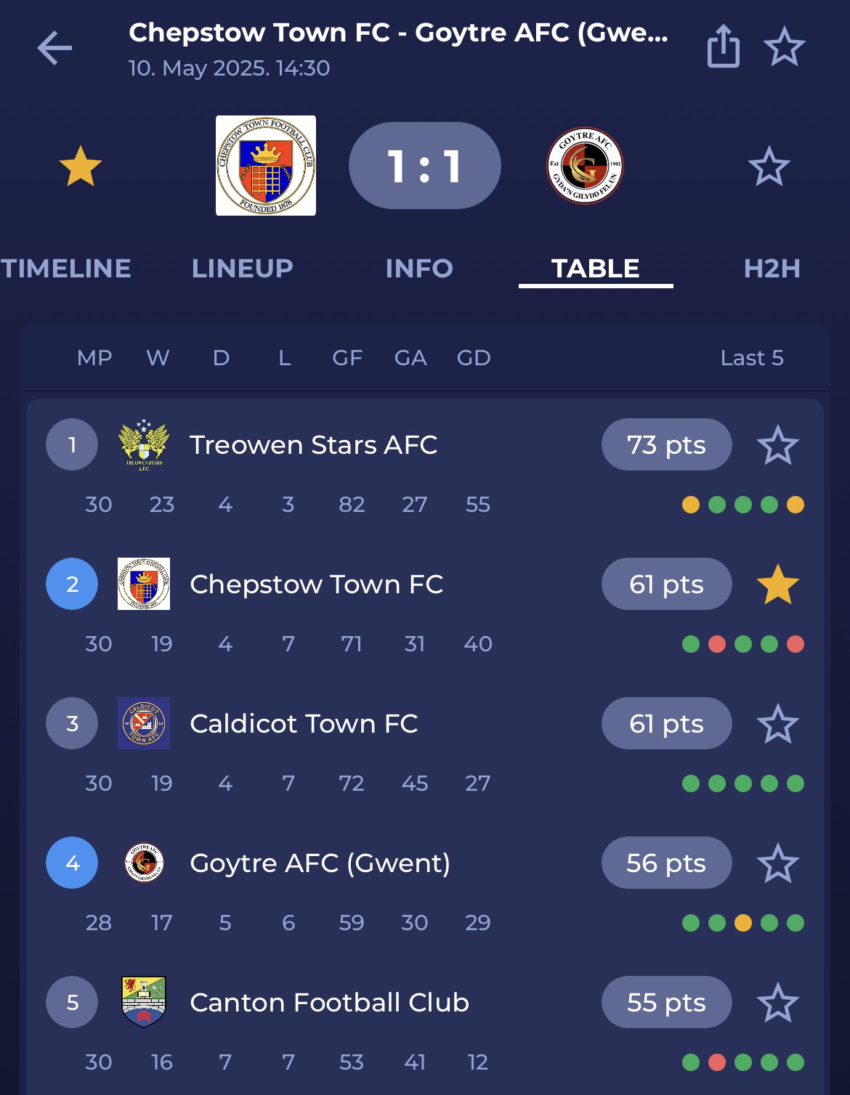Click the Goytre AFC crest beside the score
The width and height of the screenshot is (850, 1095).
(x=585, y=166)
